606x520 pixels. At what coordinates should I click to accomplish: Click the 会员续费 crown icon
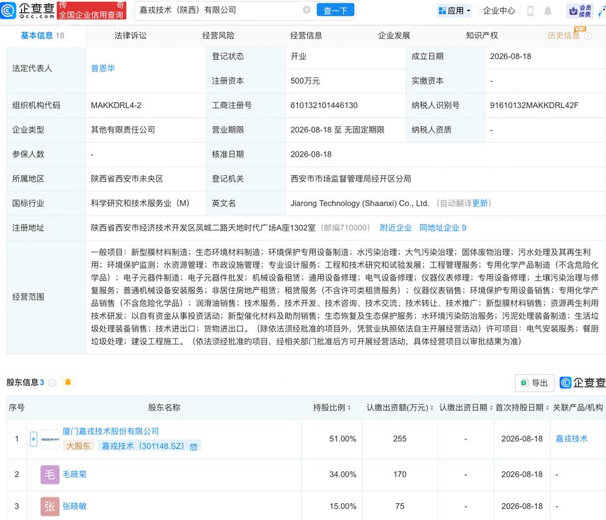pos(580,11)
